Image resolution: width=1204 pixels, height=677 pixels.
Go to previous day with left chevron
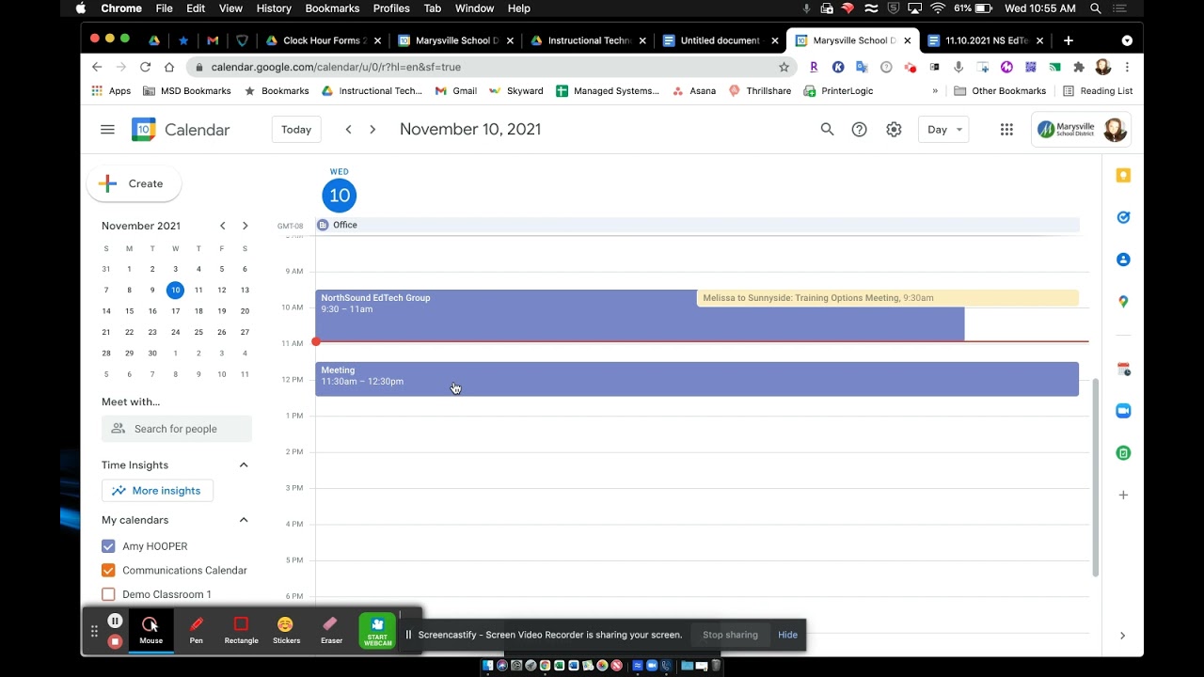pos(348,130)
